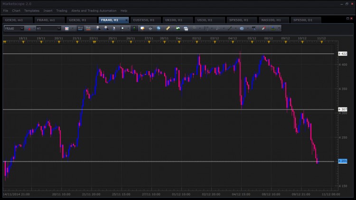Click the 4 422 price line label
Image resolution: width=356 pixels, height=200 pixels.
pyautogui.click(x=343, y=54)
